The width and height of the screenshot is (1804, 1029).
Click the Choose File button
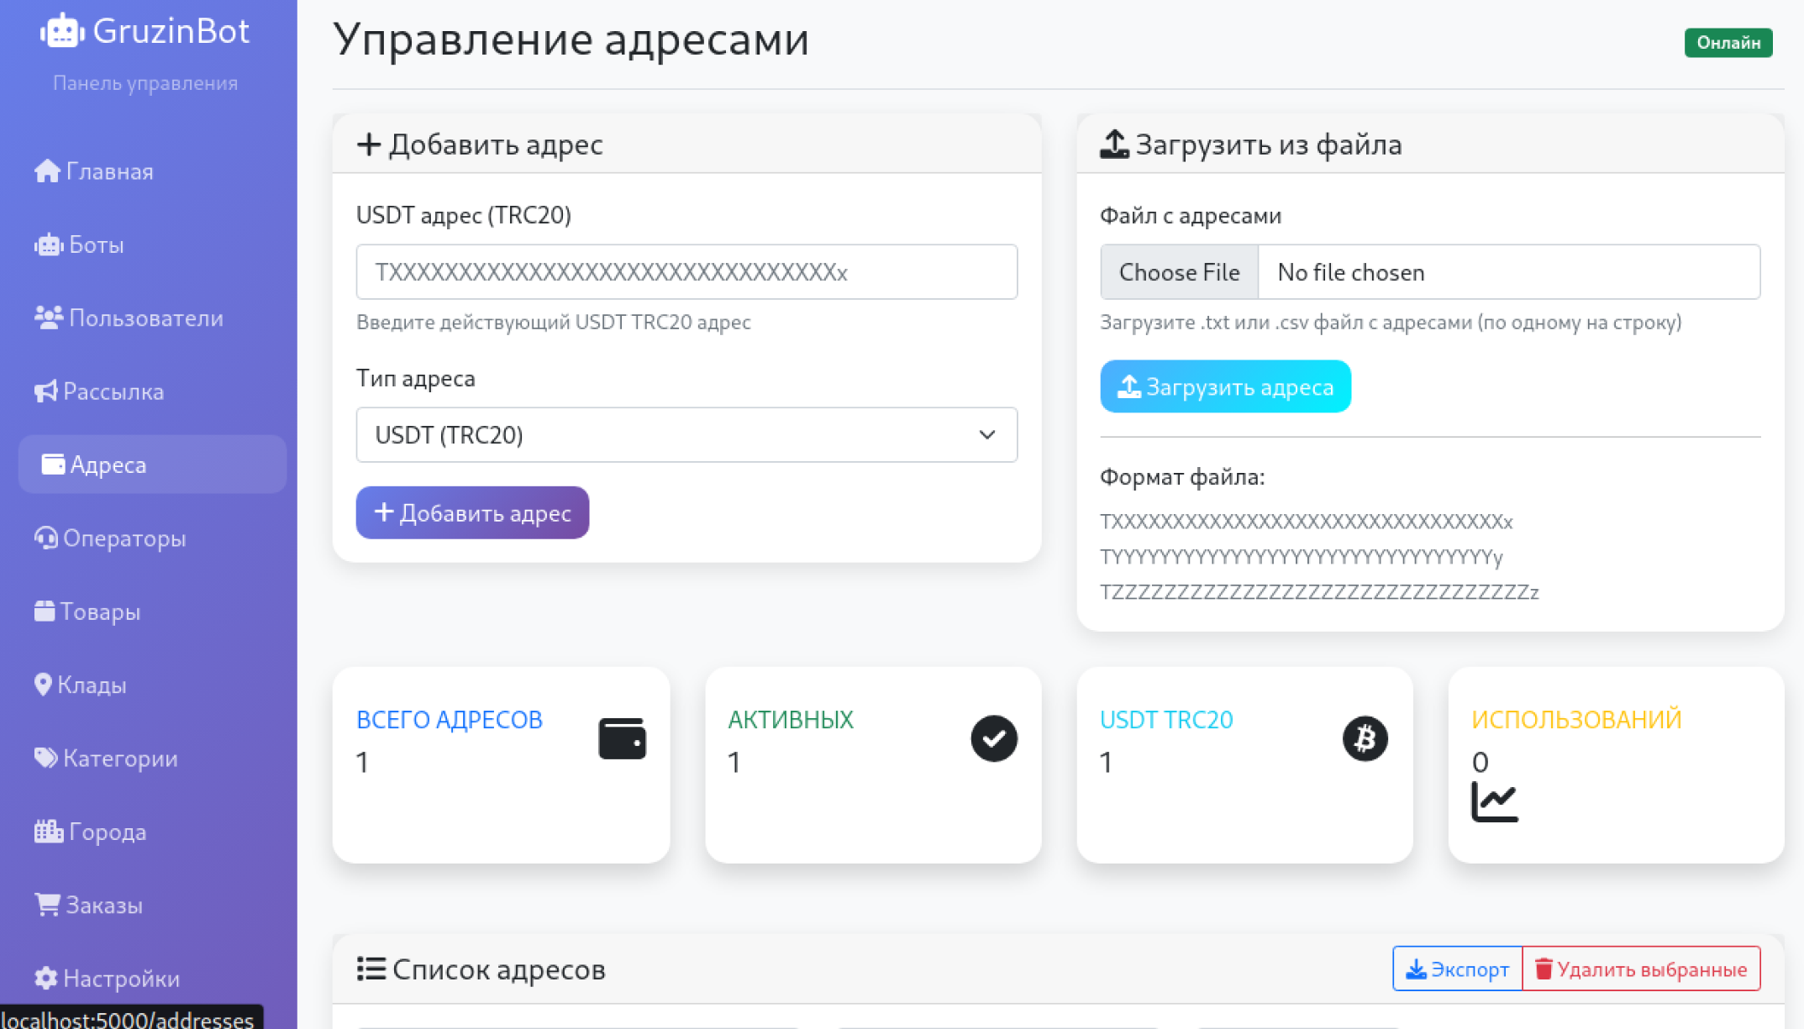point(1179,272)
